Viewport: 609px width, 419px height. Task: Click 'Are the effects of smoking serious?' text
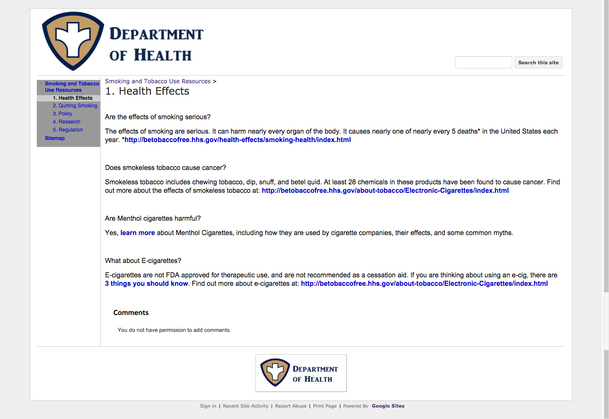[x=158, y=117]
